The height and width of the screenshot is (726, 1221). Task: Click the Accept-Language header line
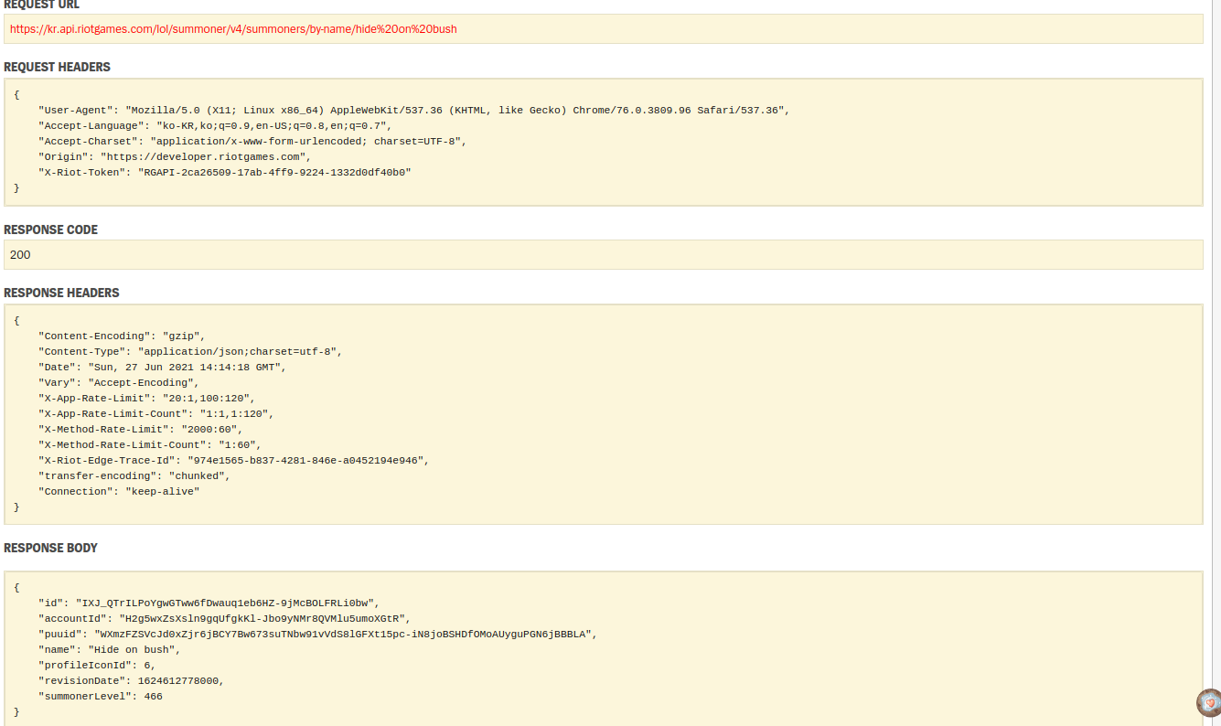(215, 125)
